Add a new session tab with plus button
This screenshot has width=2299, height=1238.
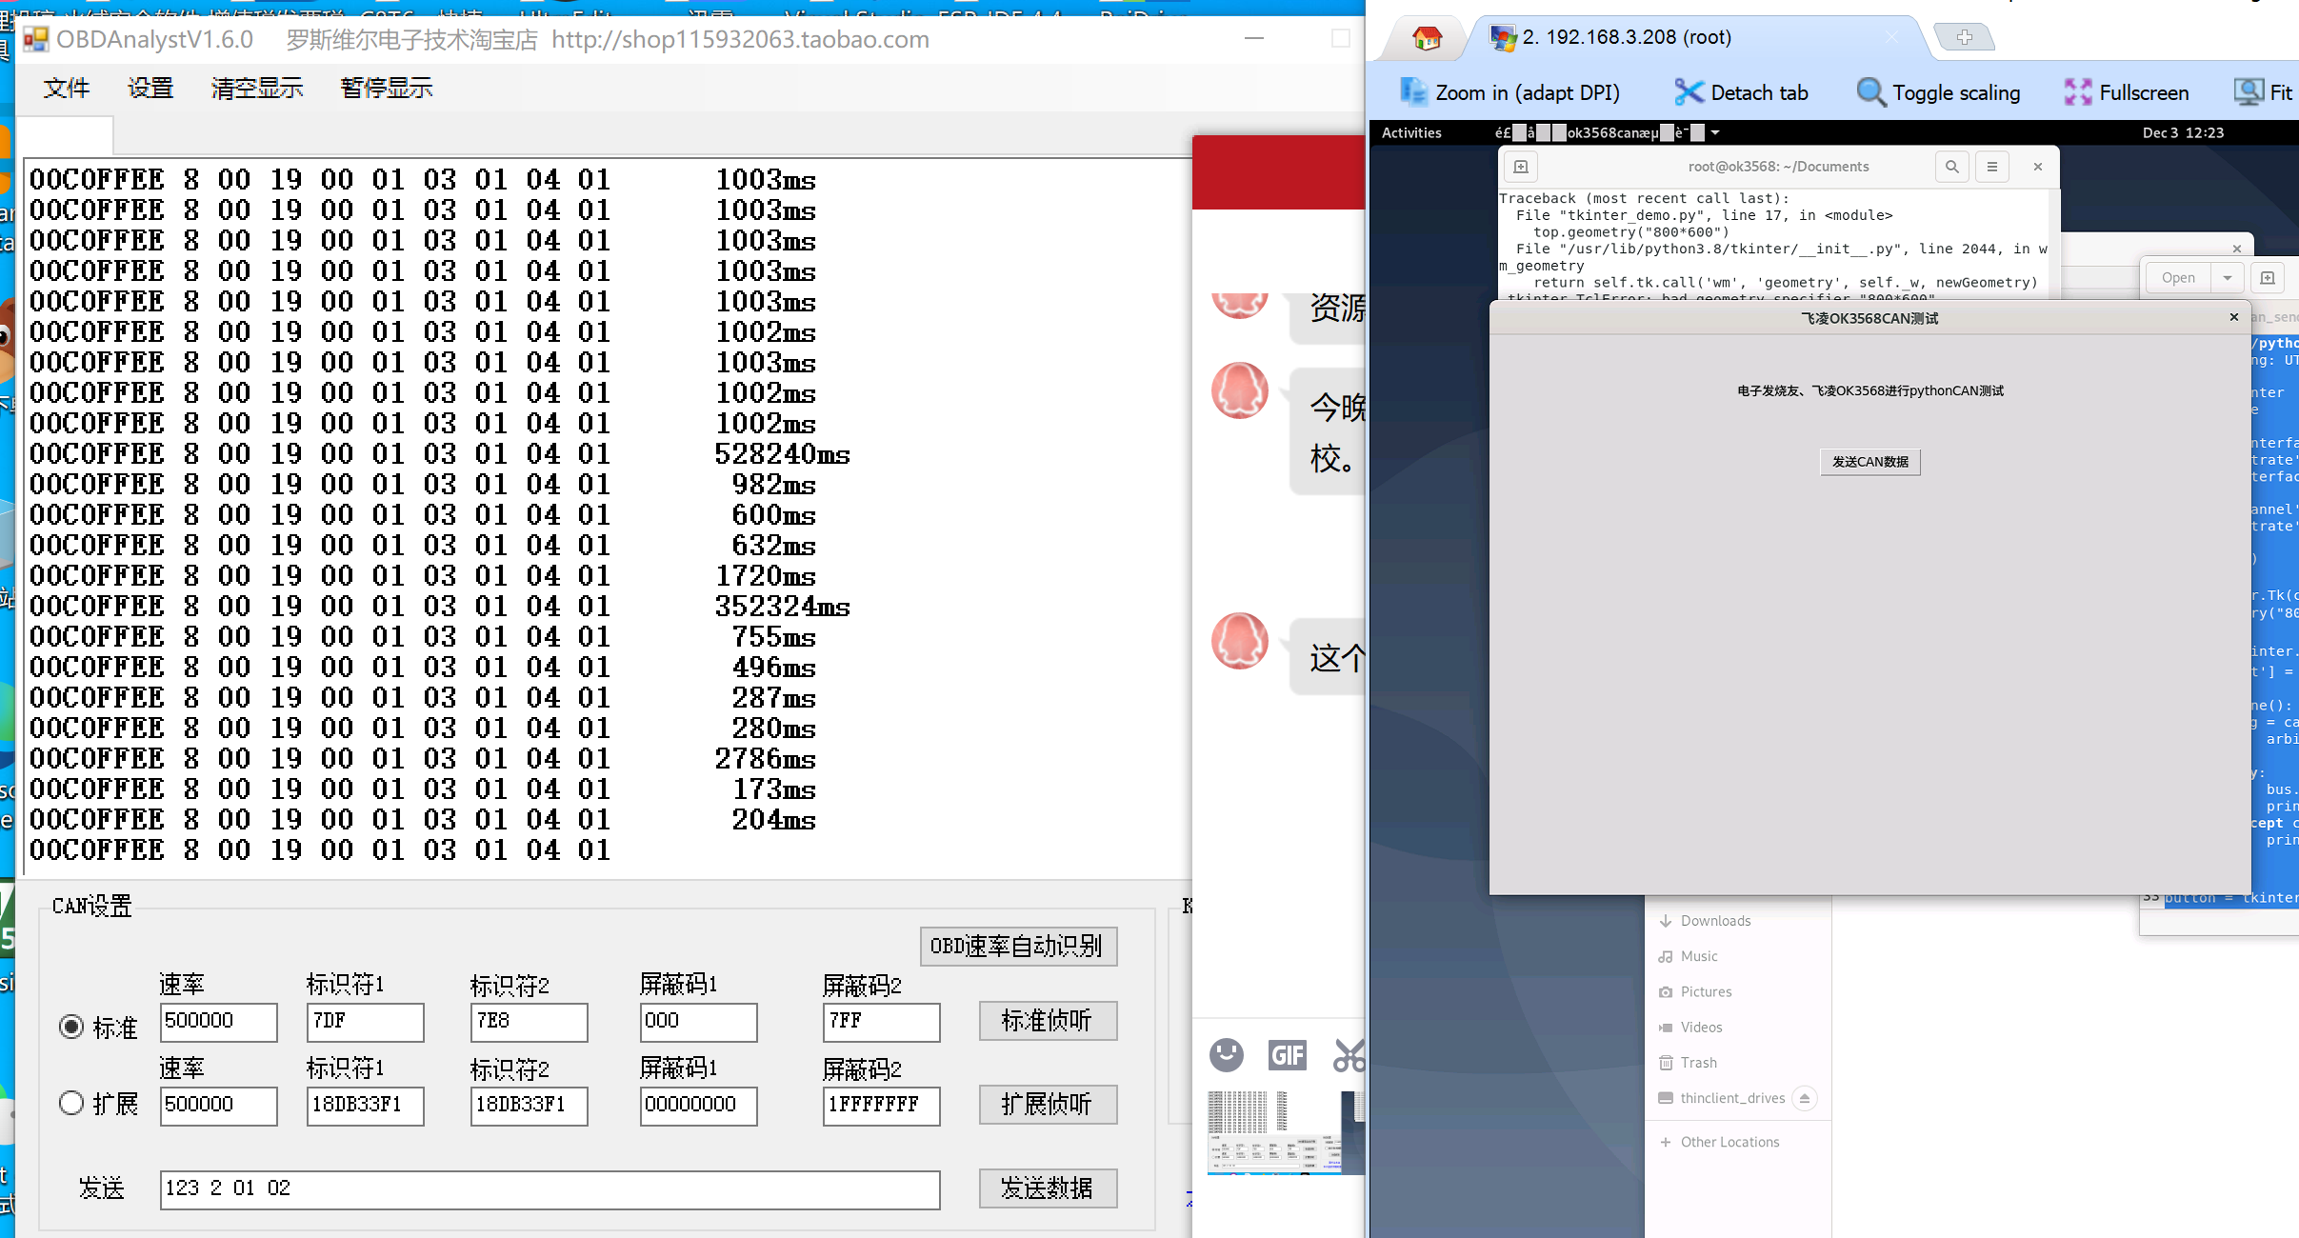pyautogui.click(x=1964, y=37)
